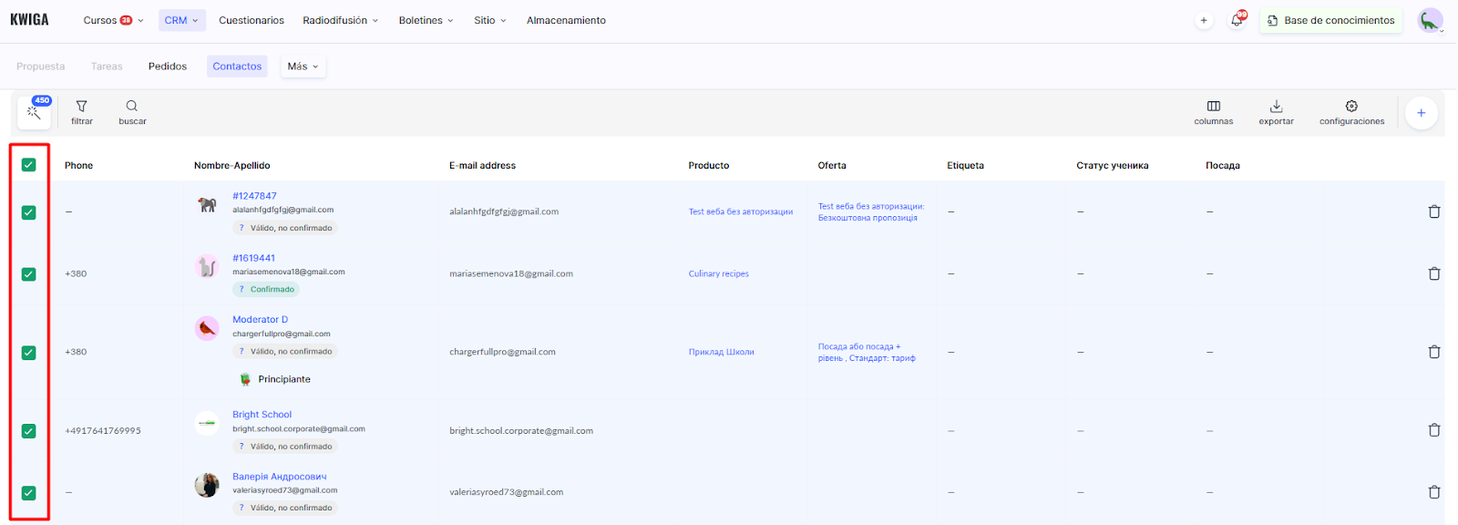Uncheck the Bright School row checkbox

coord(29,431)
